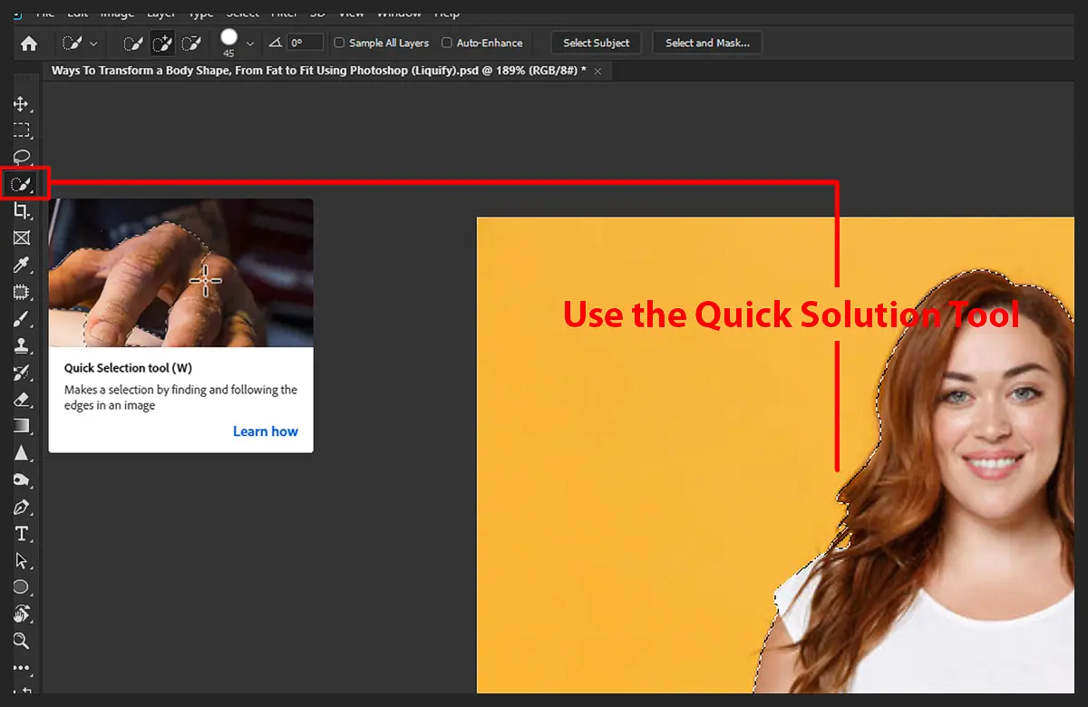The width and height of the screenshot is (1088, 707).
Task: Expand the Quick Selection tool preset dropdown
Action: pos(92,43)
